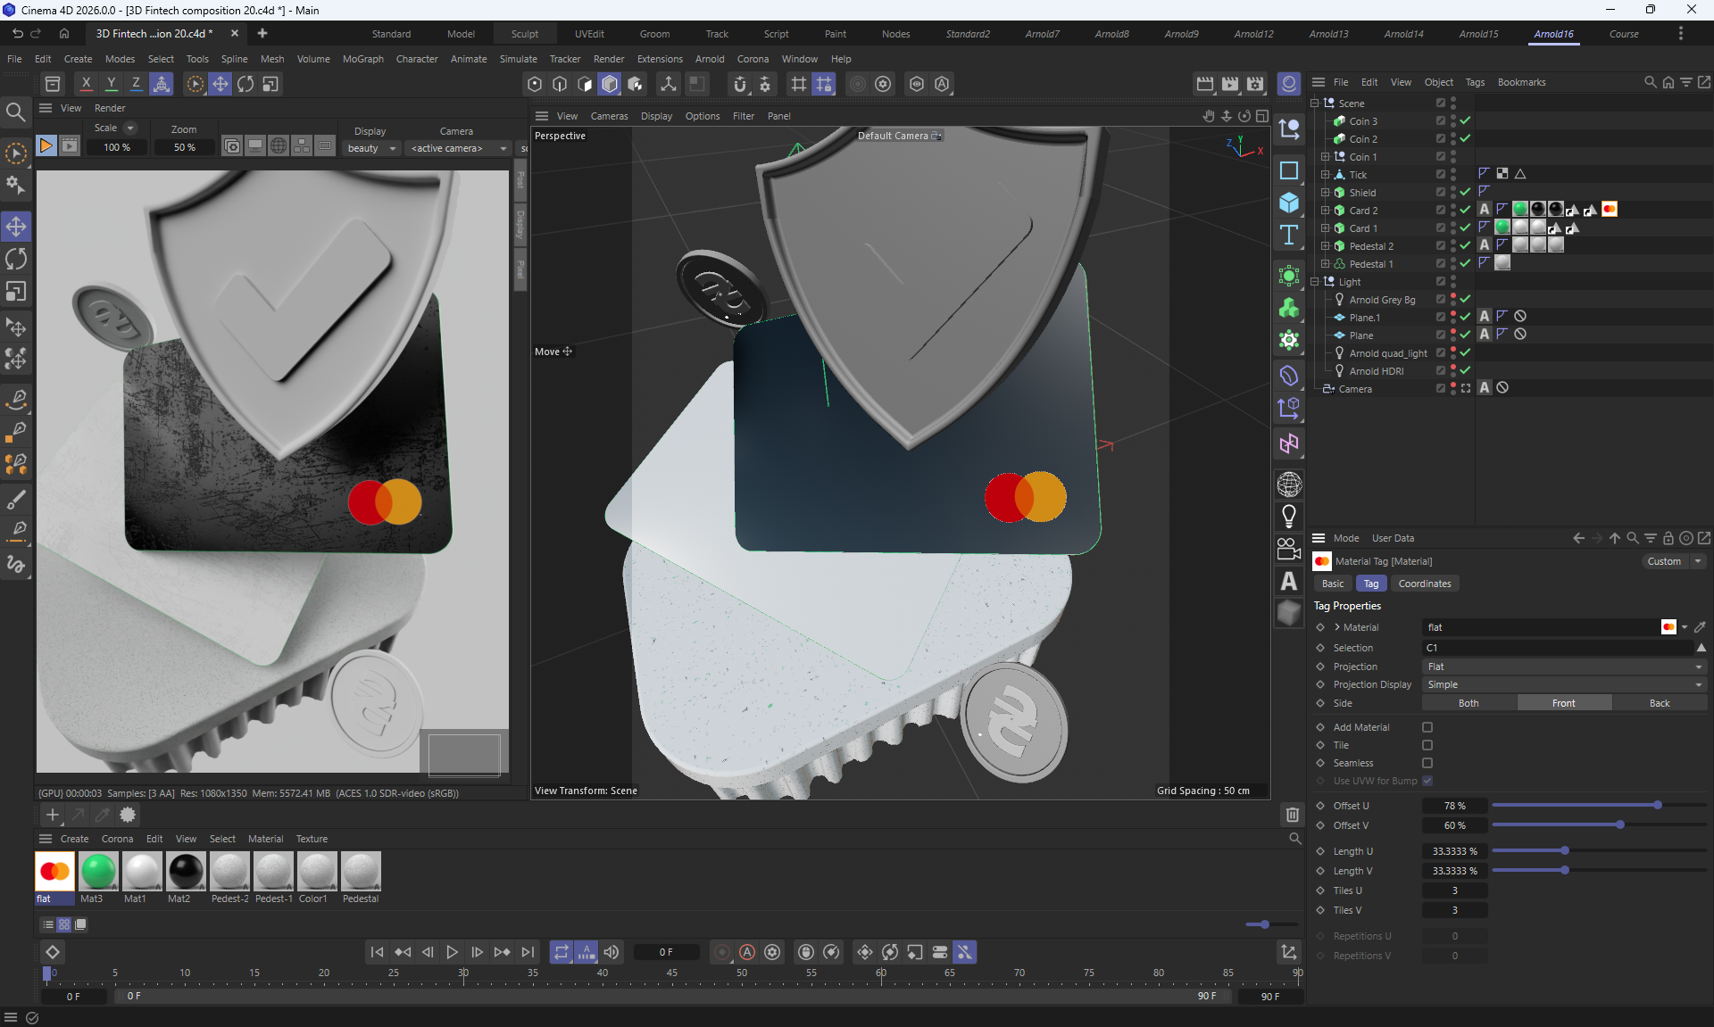Expand the Card 2 object in hierarchy
Viewport: 1714px width, 1027px height.
click(1326, 211)
